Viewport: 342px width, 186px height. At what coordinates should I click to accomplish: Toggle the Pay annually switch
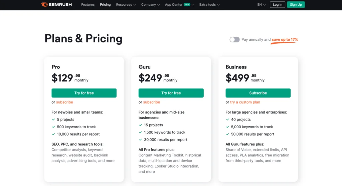pyautogui.click(x=234, y=39)
